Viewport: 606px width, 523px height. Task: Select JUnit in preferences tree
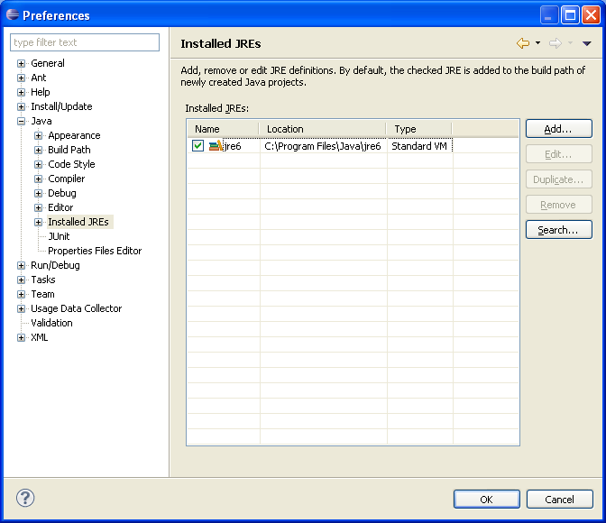click(59, 236)
